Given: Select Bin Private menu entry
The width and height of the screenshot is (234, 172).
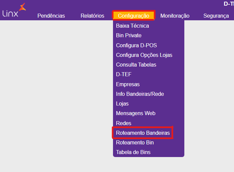Looking at the screenshot, I should coord(129,36).
